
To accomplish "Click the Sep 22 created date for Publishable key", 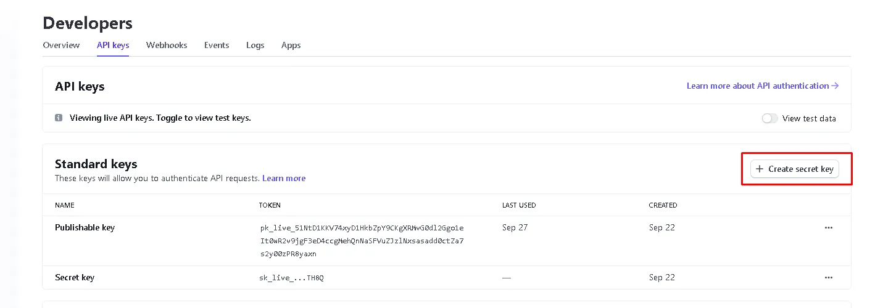I will tap(662, 227).
